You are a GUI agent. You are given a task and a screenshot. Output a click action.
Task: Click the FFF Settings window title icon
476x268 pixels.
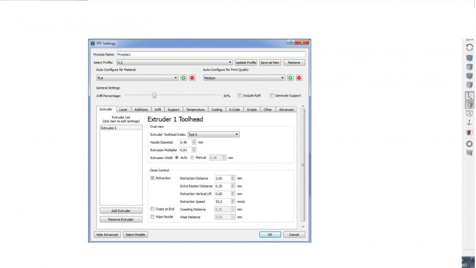point(93,43)
